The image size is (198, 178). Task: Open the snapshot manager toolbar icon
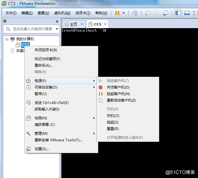(x=165, y=13)
